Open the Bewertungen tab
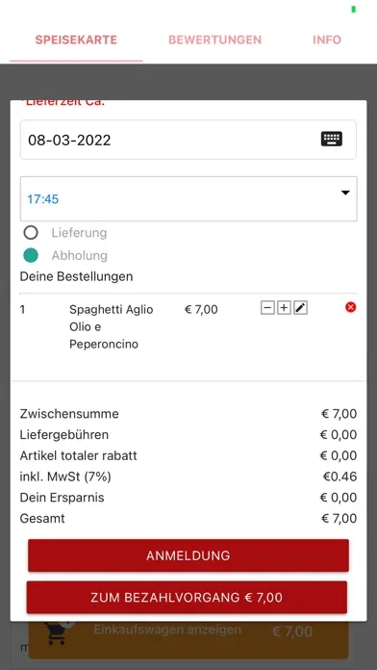 [214, 39]
